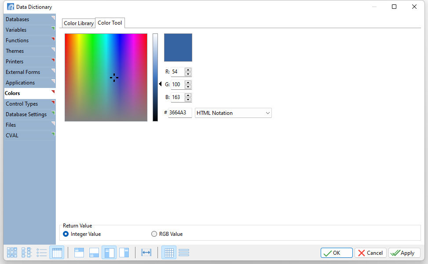Maximize the Data Dictionary window
Viewport: 428px width, 264px height.
point(394,7)
